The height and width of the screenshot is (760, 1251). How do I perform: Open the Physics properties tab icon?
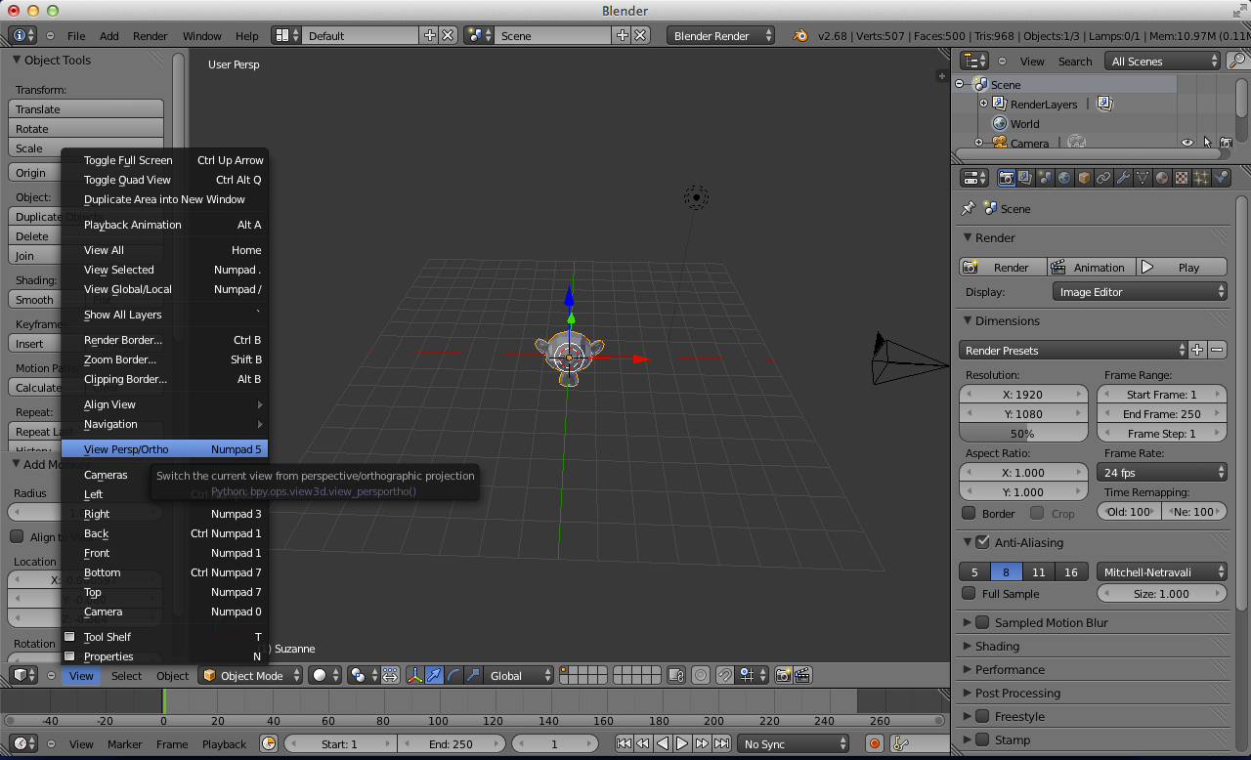tap(1221, 178)
